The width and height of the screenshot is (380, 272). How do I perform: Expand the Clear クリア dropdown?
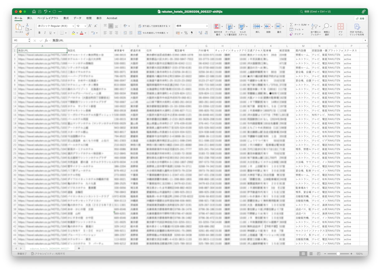click(303, 34)
